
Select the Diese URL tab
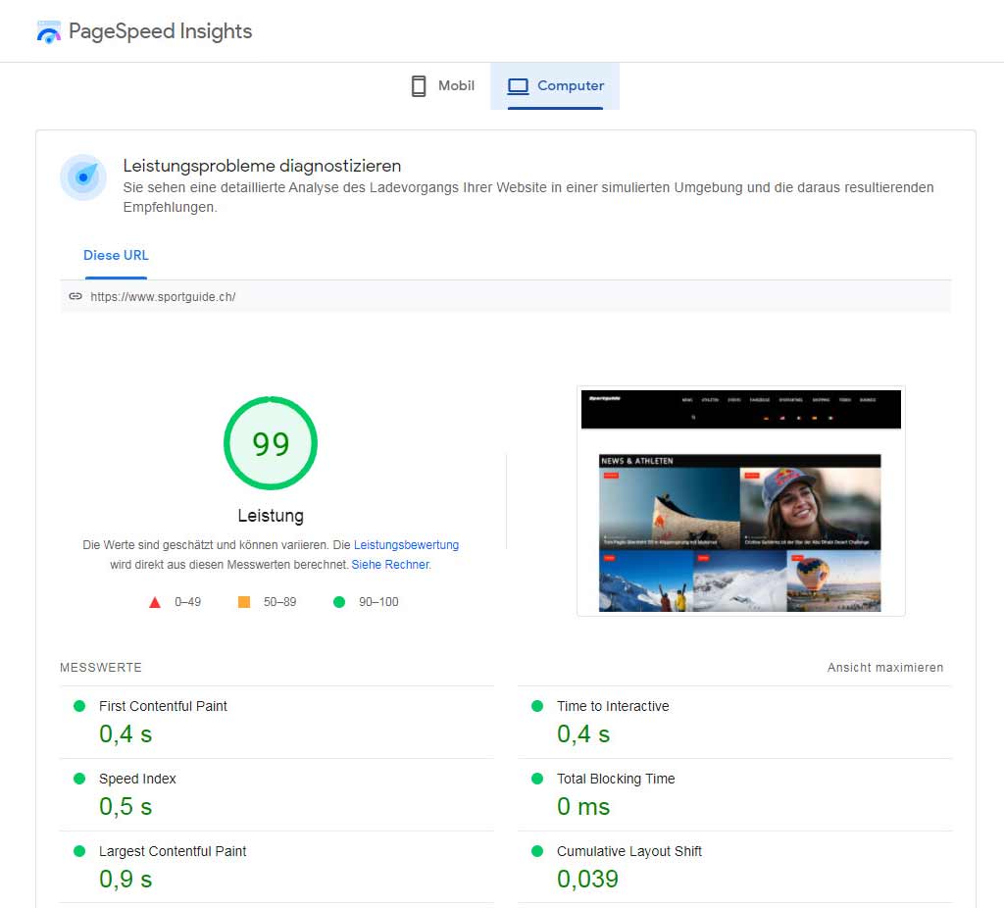pos(116,256)
